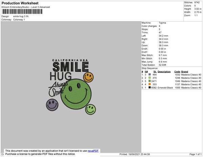Click the Left value '34.2 mm'
Image resolution: width=203 pixels, height=157 pixels.
pyautogui.click(x=163, y=36)
